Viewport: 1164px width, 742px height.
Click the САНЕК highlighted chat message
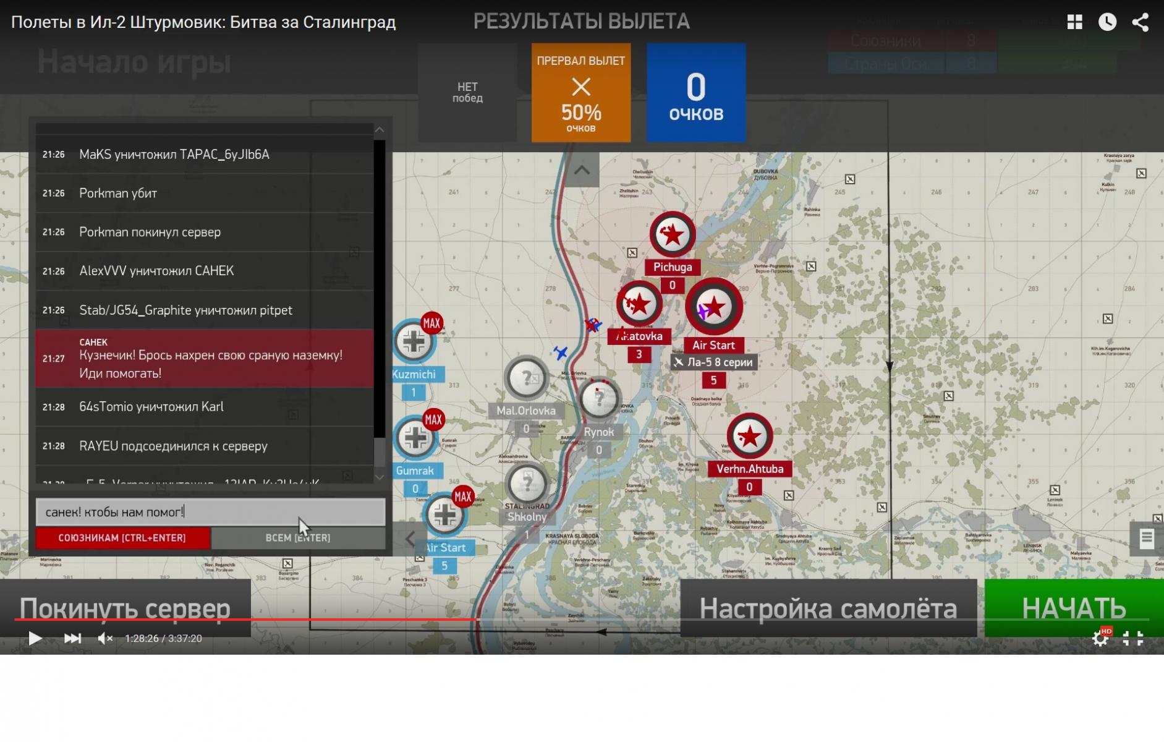pyautogui.click(x=205, y=359)
